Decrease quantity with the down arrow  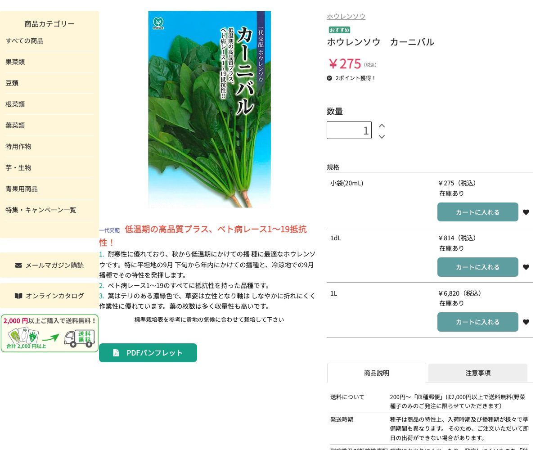tap(382, 137)
